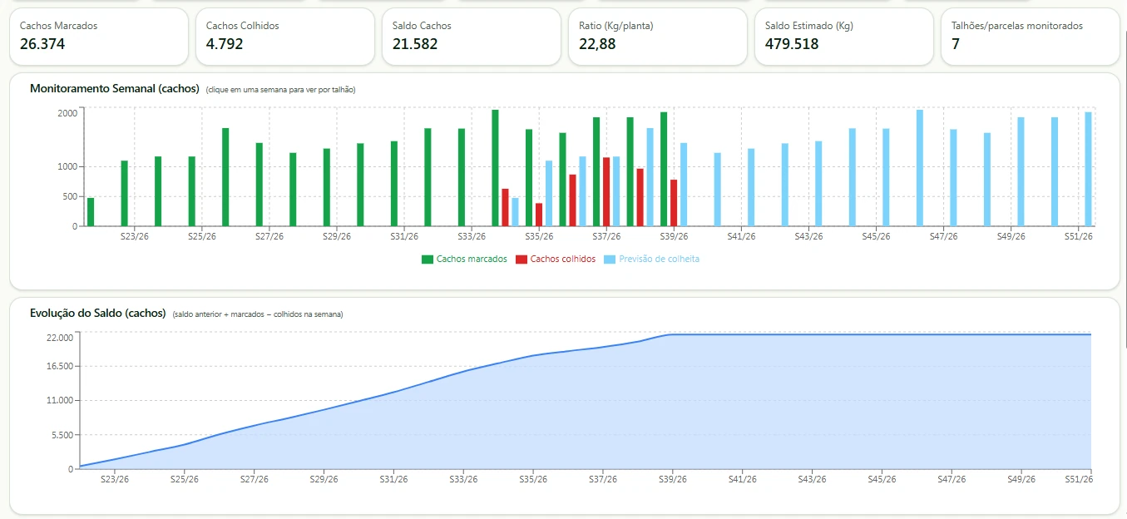Click the red Cachos colhidos legend swatch

pyautogui.click(x=521, y=259)
